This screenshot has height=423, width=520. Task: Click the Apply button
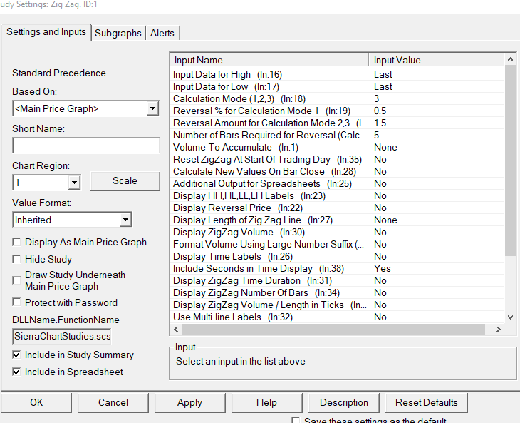(189, 402)
